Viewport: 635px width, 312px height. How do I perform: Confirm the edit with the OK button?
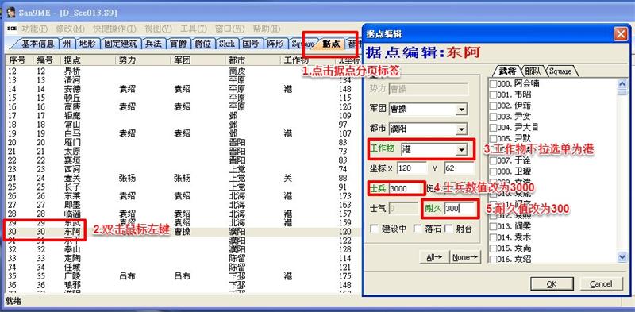pos(552,284)
